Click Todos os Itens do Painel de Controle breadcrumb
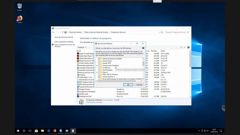The image size is (240, 135). 96,32
